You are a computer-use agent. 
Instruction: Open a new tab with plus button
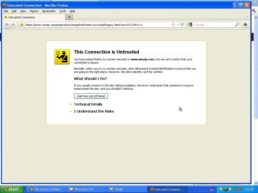pyautogui.click(x=69, y=17)
